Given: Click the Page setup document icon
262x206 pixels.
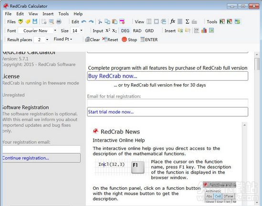Looking at the screenshot, I should pyautogui.click(x=44, y=22).
